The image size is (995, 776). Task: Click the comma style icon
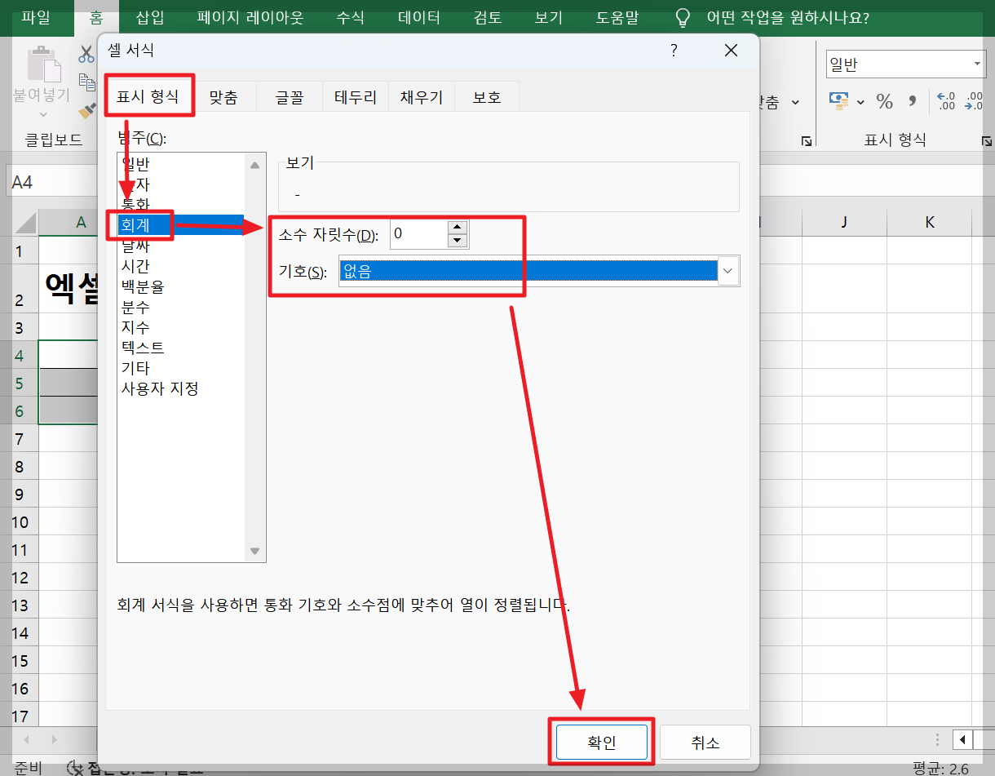point(911,101)
